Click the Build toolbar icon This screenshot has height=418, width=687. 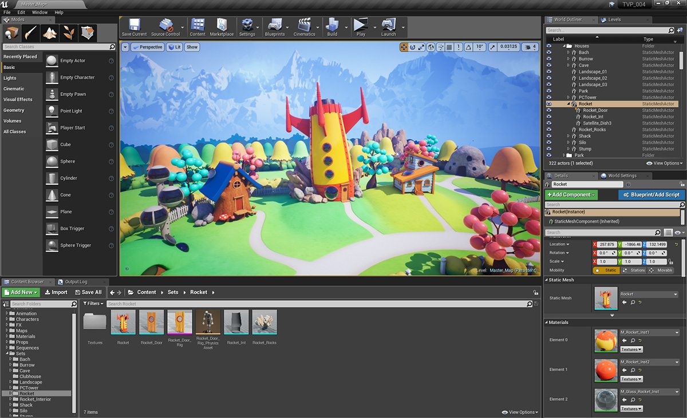[x=332, y=26]
